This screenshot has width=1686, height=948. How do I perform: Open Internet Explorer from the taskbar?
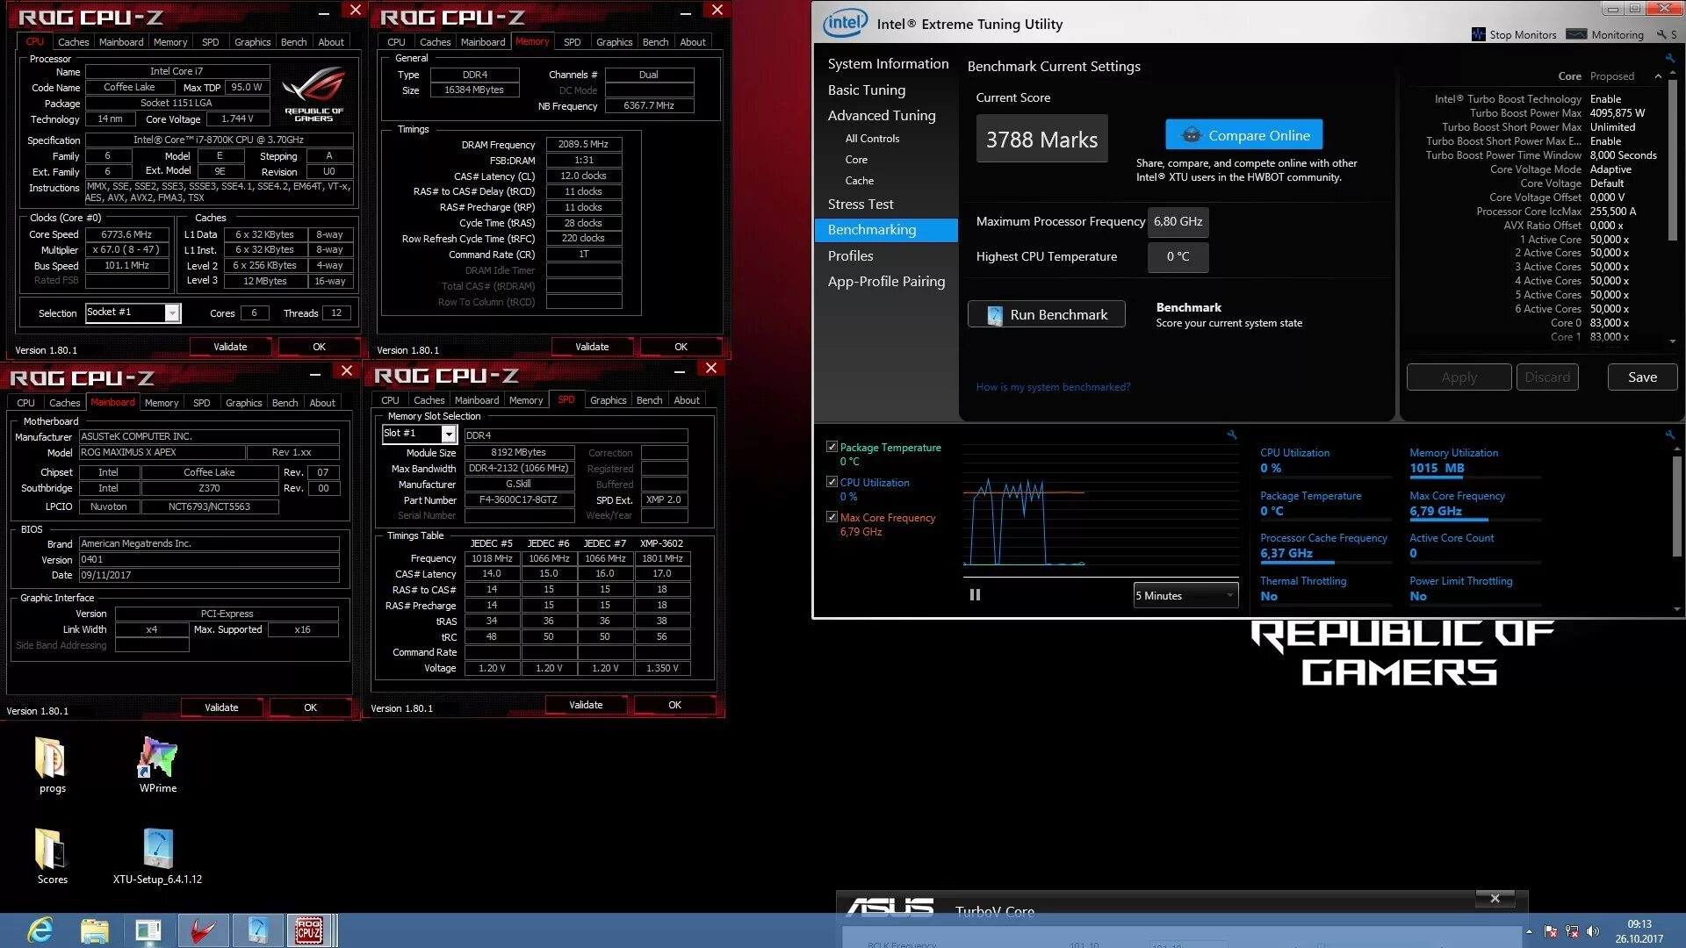click(40, 930)
